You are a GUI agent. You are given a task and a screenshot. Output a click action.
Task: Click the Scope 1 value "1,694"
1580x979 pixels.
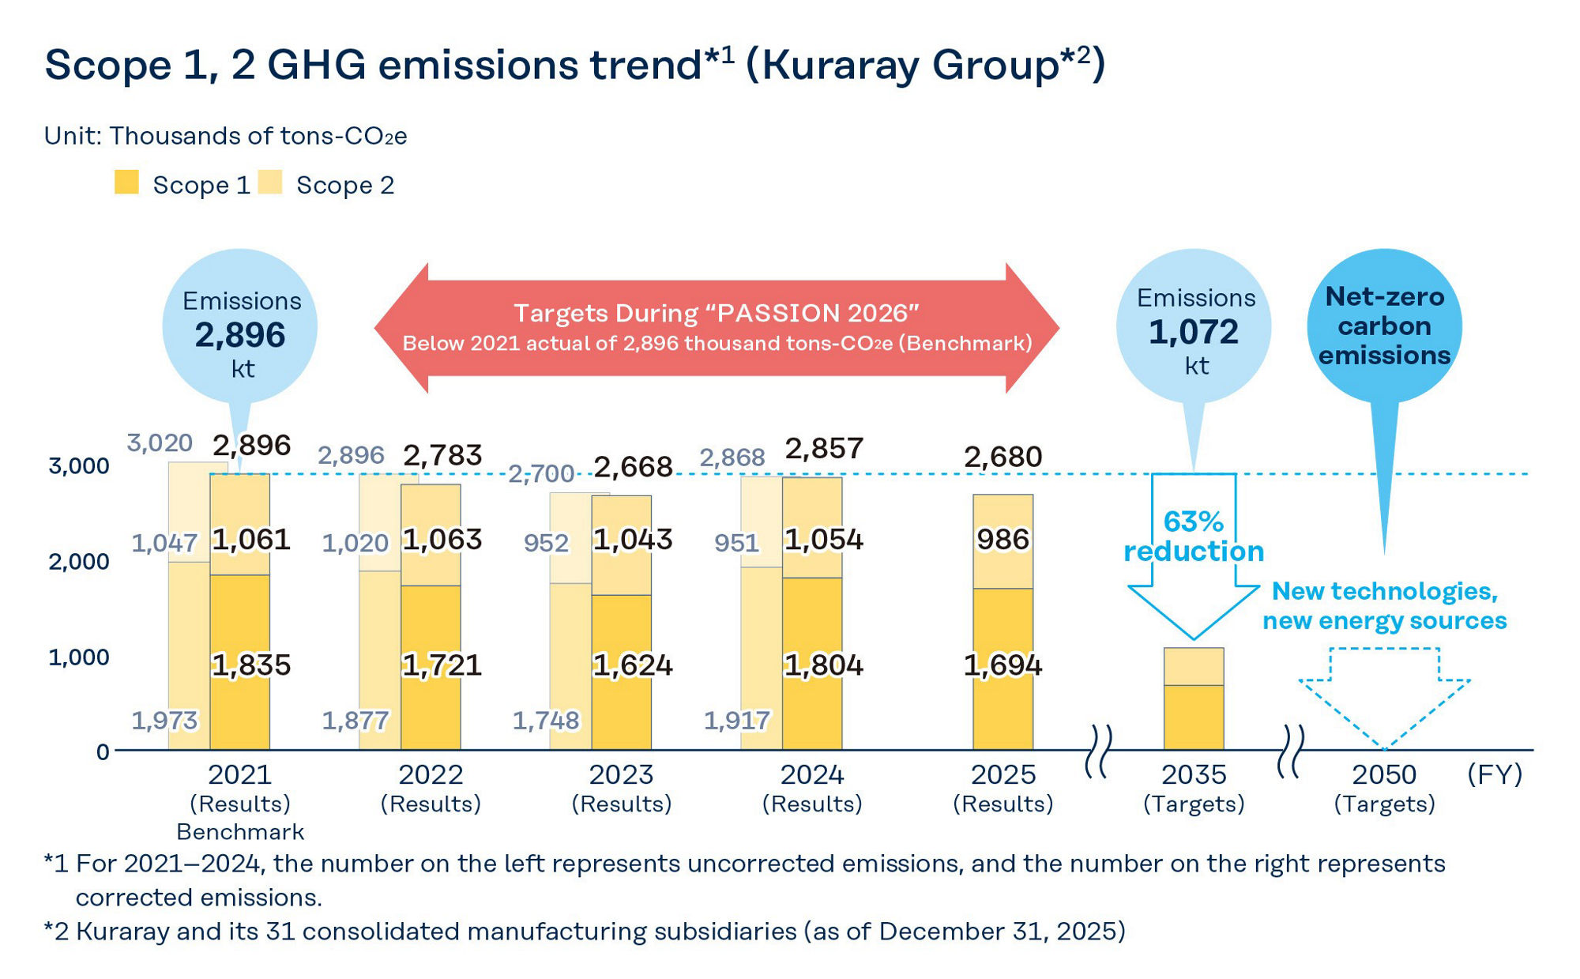coord(1003,665)
